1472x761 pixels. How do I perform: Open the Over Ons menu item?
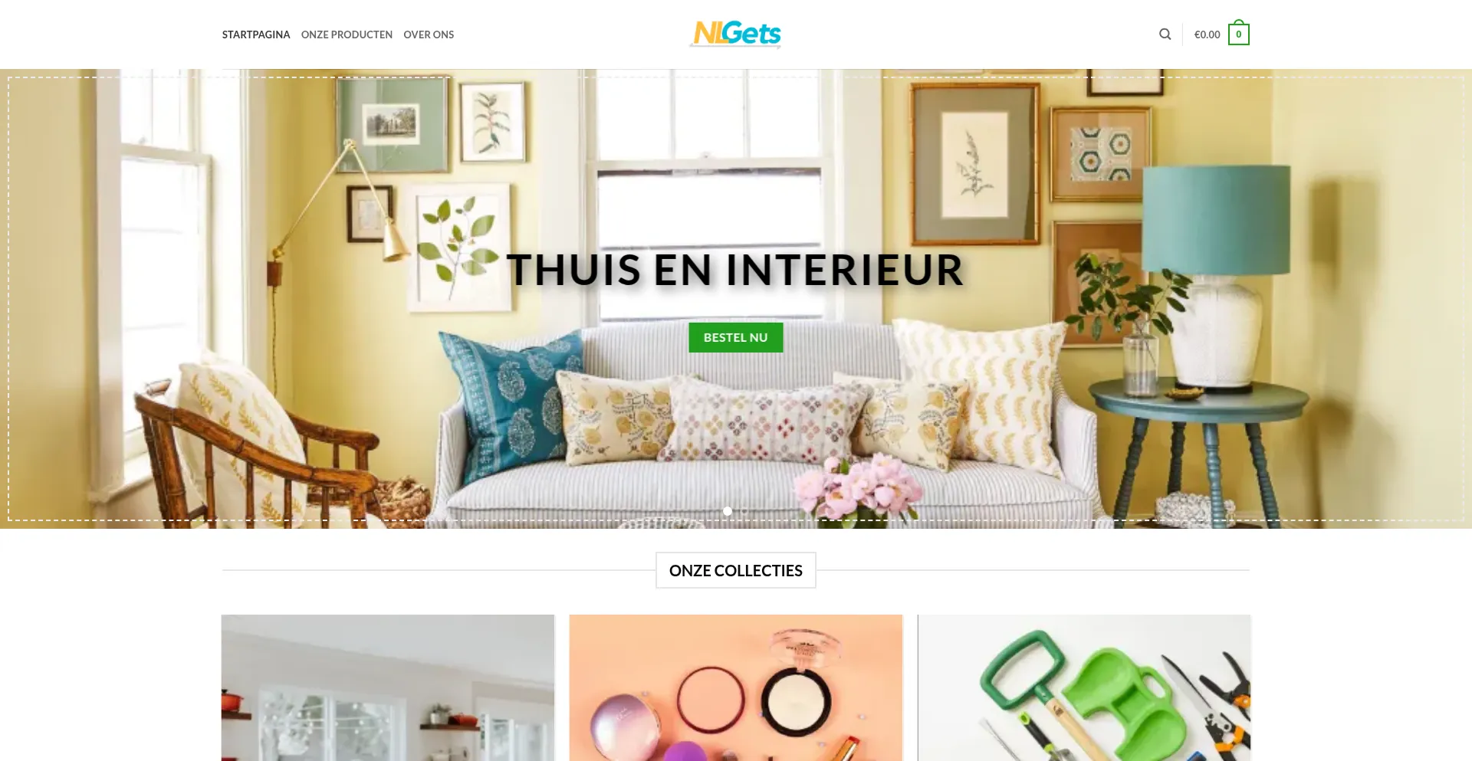tap(429, 34)
